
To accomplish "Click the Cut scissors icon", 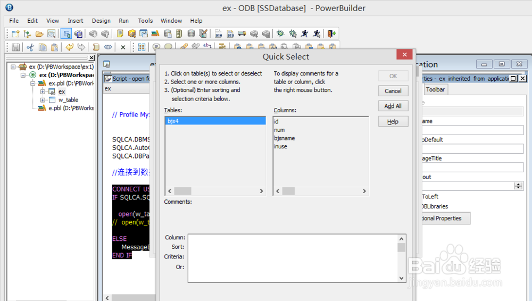I will (x=30, y=47).
